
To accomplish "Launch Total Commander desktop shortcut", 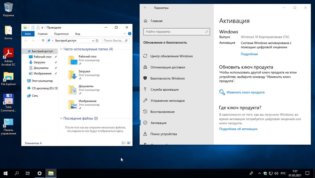I will pos(8,103).
